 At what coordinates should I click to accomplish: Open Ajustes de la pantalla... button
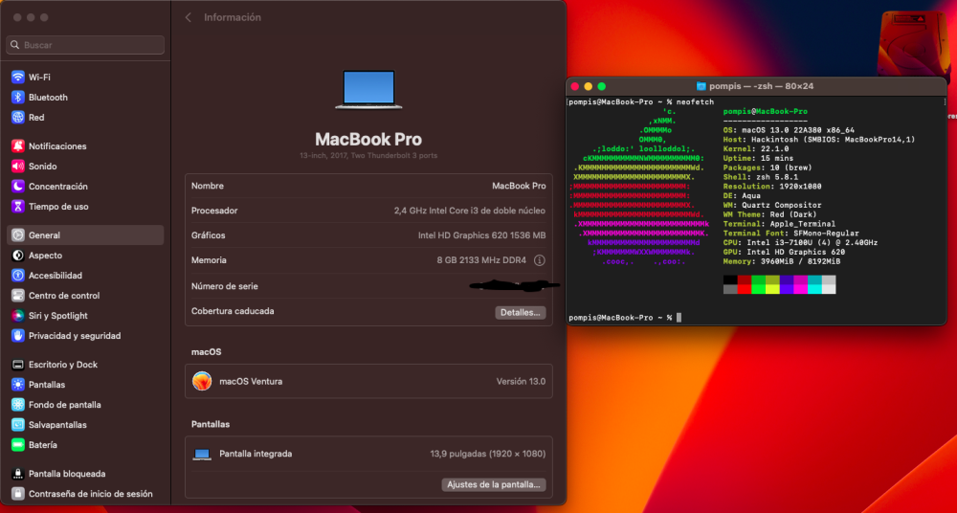point(493,485)
